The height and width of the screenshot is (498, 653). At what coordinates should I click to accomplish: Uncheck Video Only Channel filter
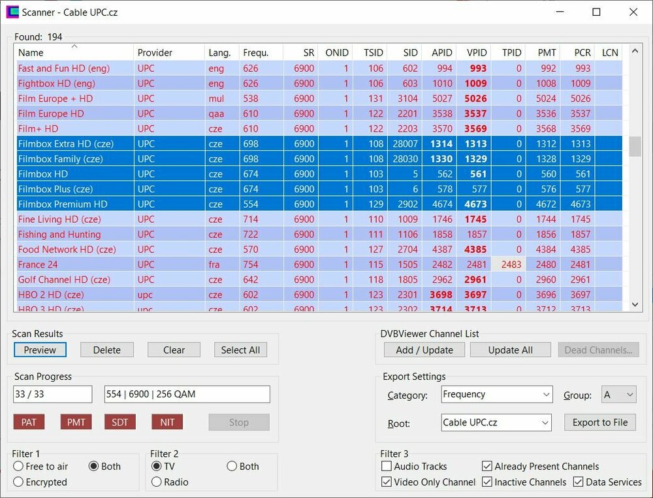(x=387, y=482)
